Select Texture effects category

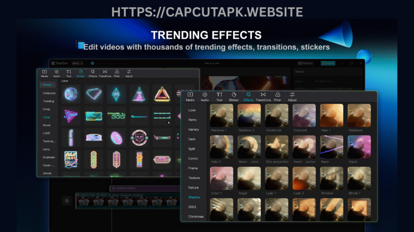tap(194, 178)
